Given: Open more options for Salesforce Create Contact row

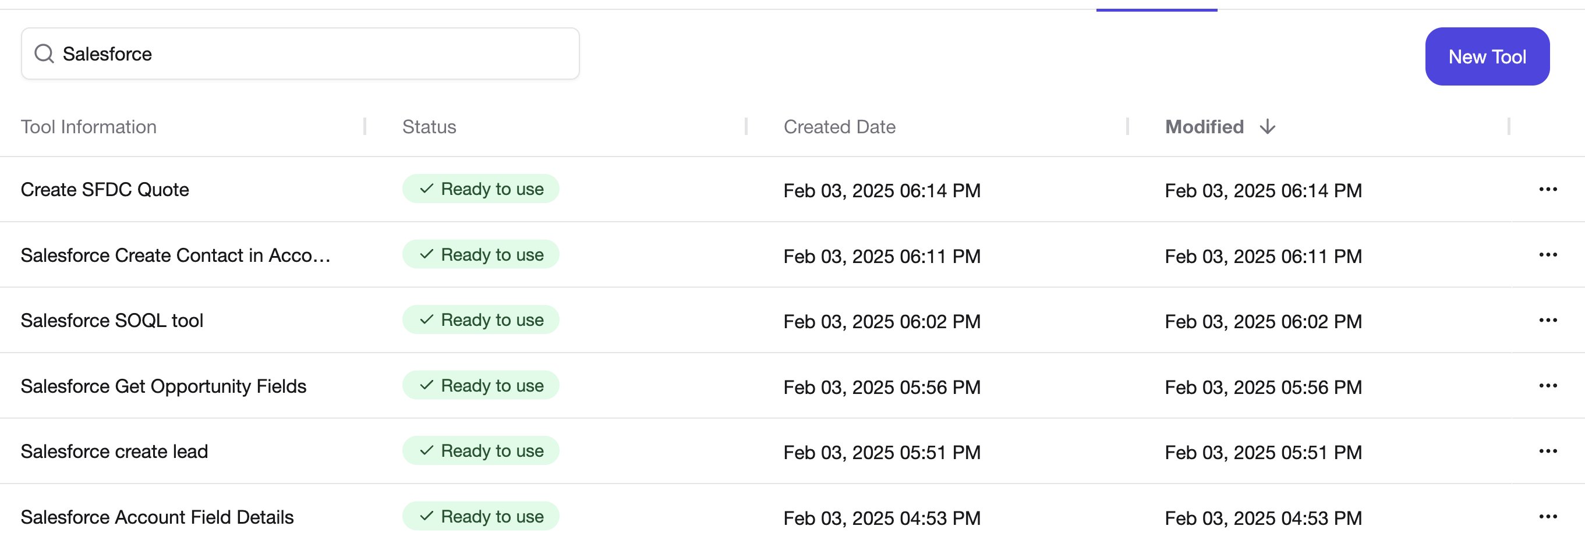Looking at the screenshot, I should pyautogui.click(x=1548, y=255).
